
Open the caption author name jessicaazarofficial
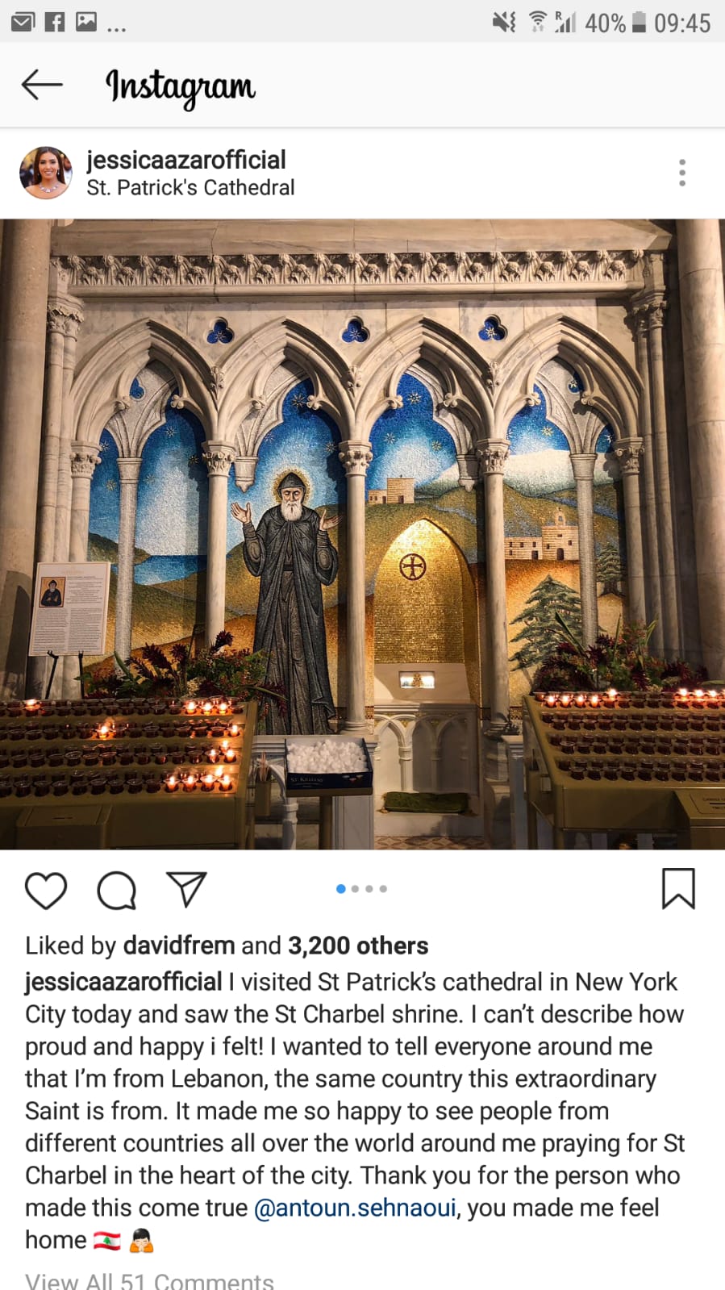click(x=123, y=982)
